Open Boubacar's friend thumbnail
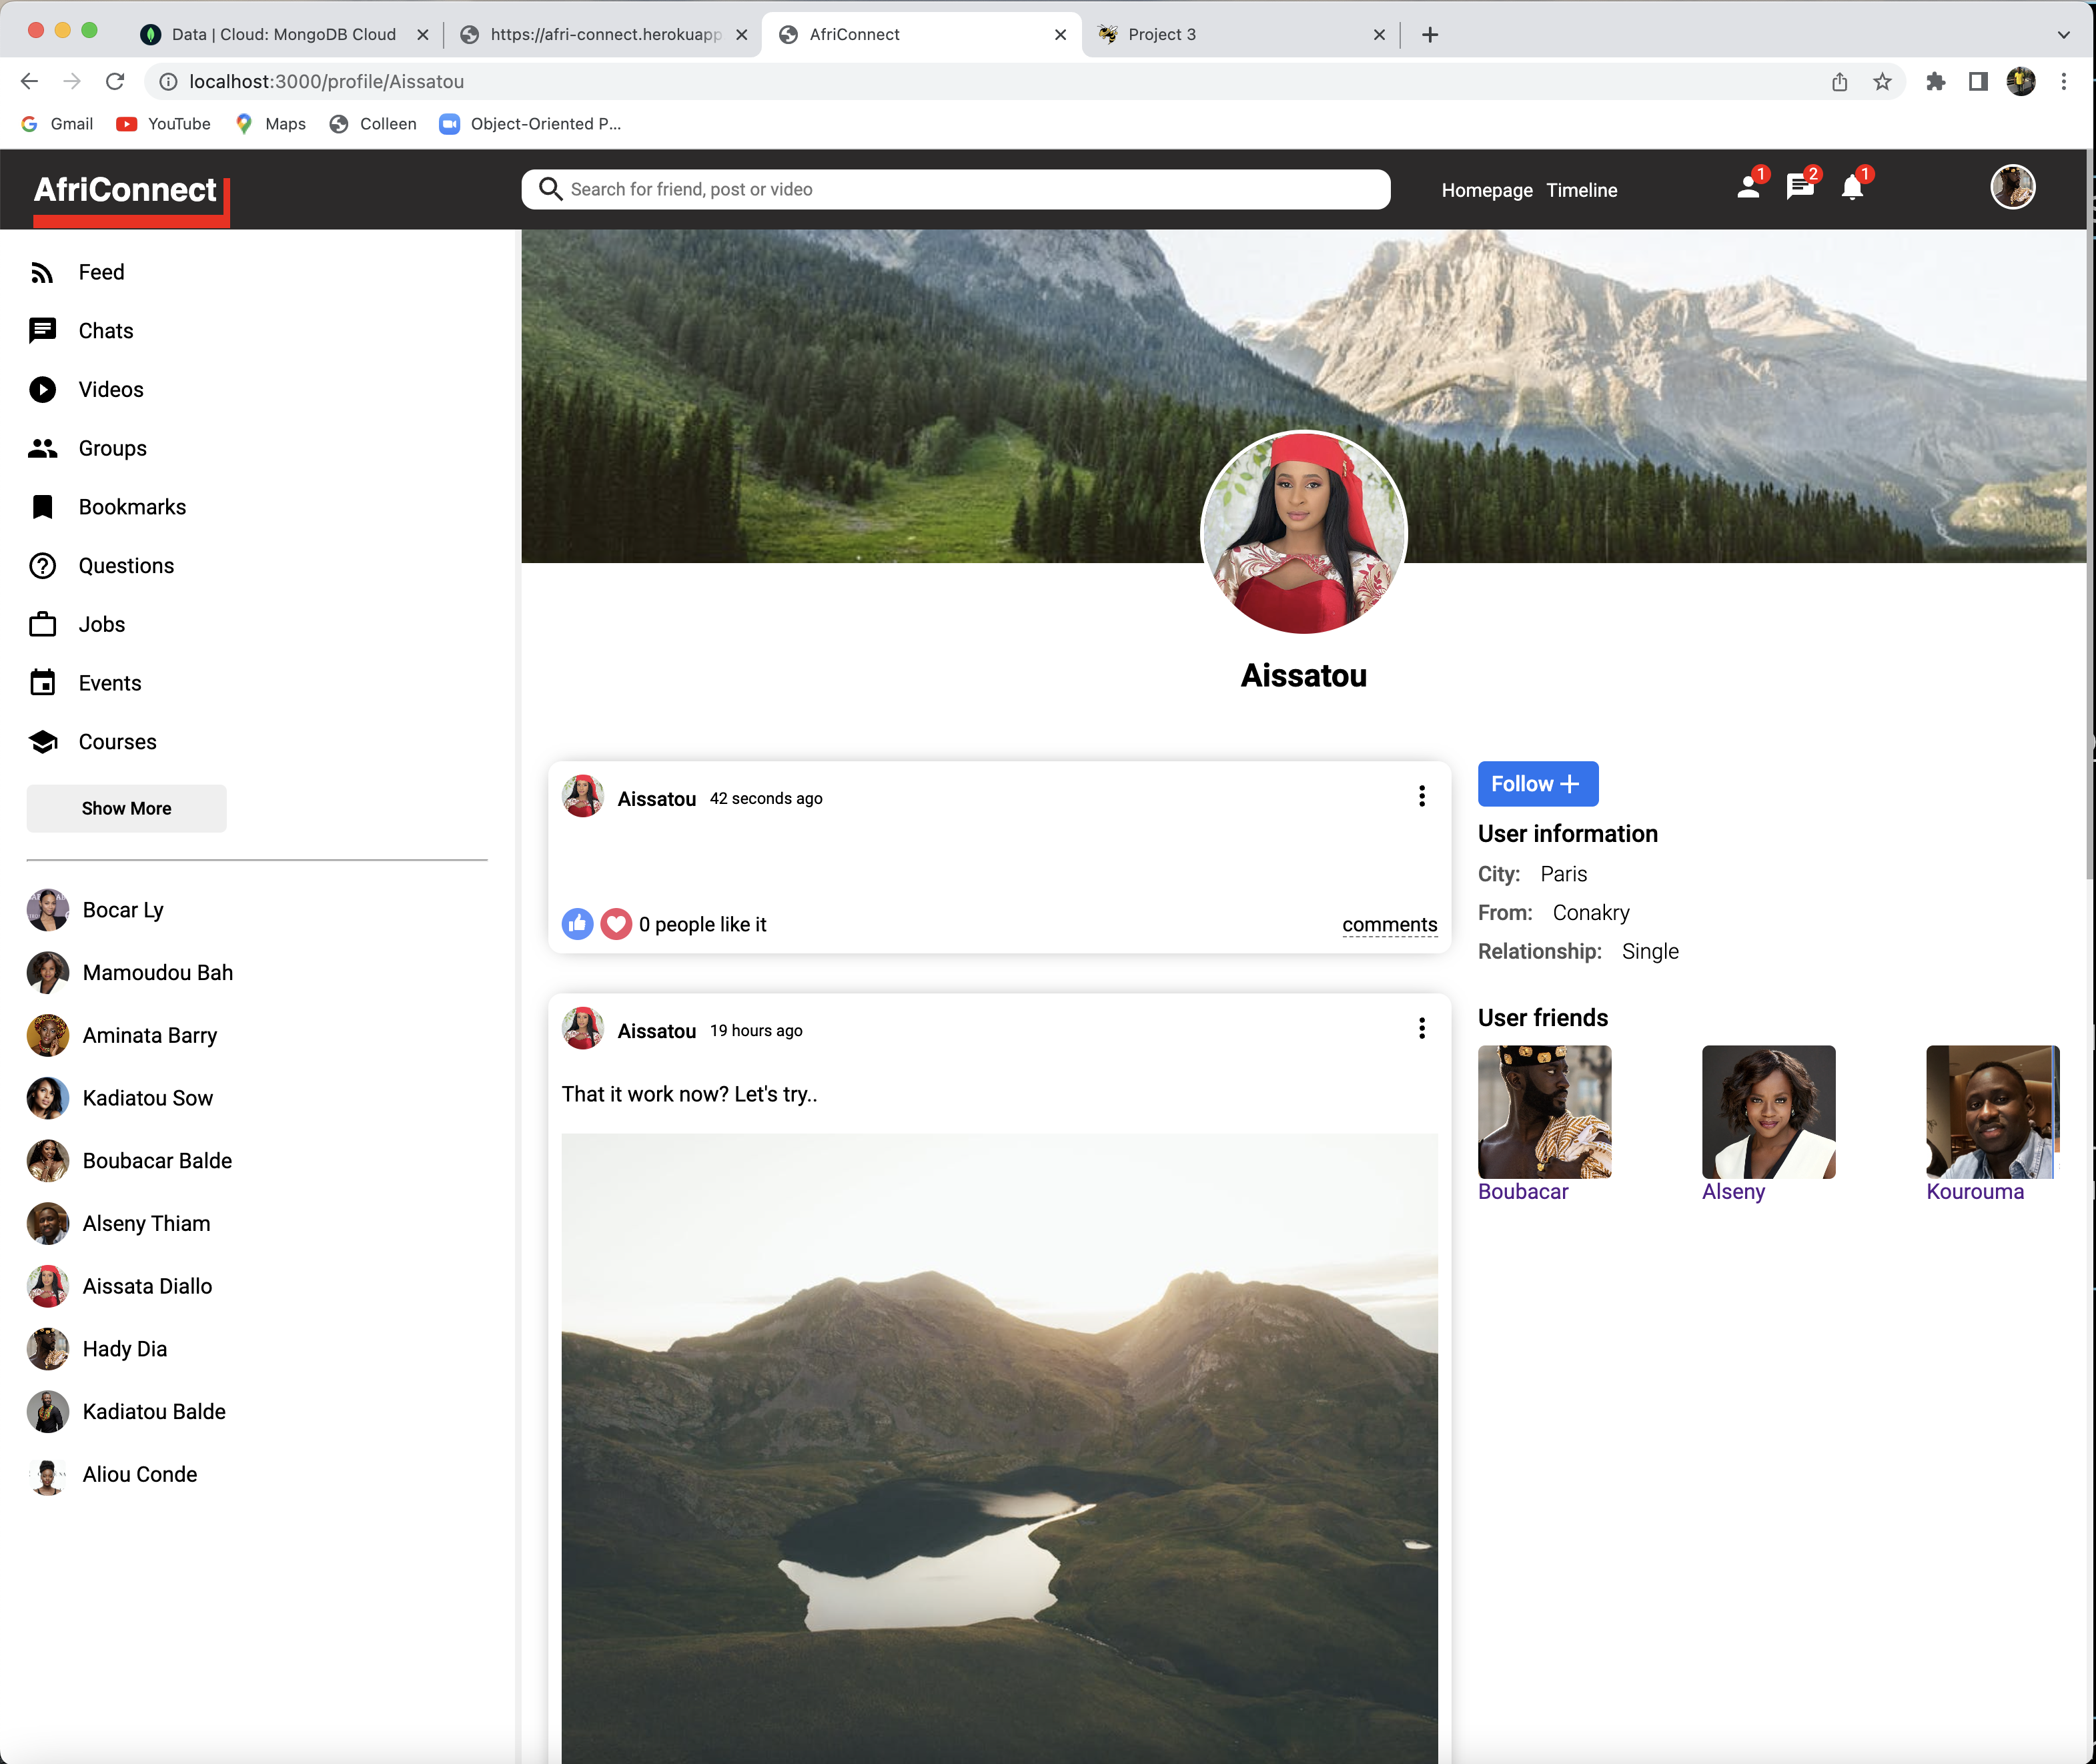Screen dimensions: 2096x1764 click(x=1544, y=1112)
